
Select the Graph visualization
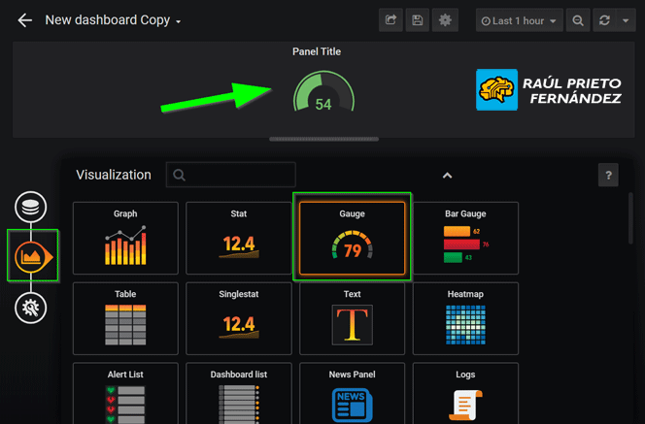(x=125, y=239)
